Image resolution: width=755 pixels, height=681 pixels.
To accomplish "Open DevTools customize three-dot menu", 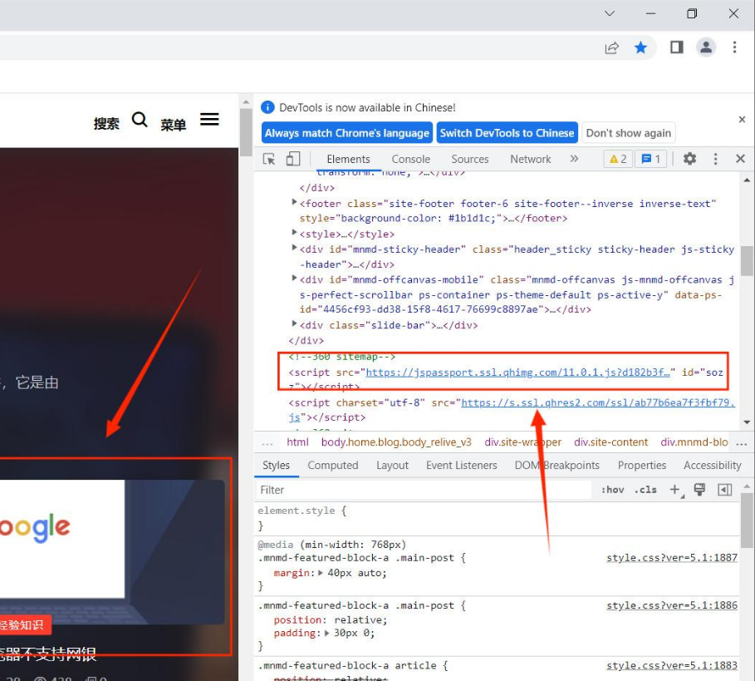I will tap(715, 159).
